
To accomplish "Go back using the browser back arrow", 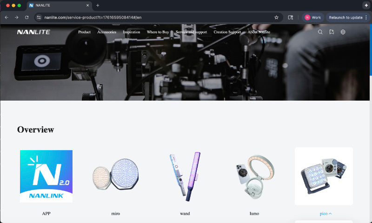I will coord(6,17).
